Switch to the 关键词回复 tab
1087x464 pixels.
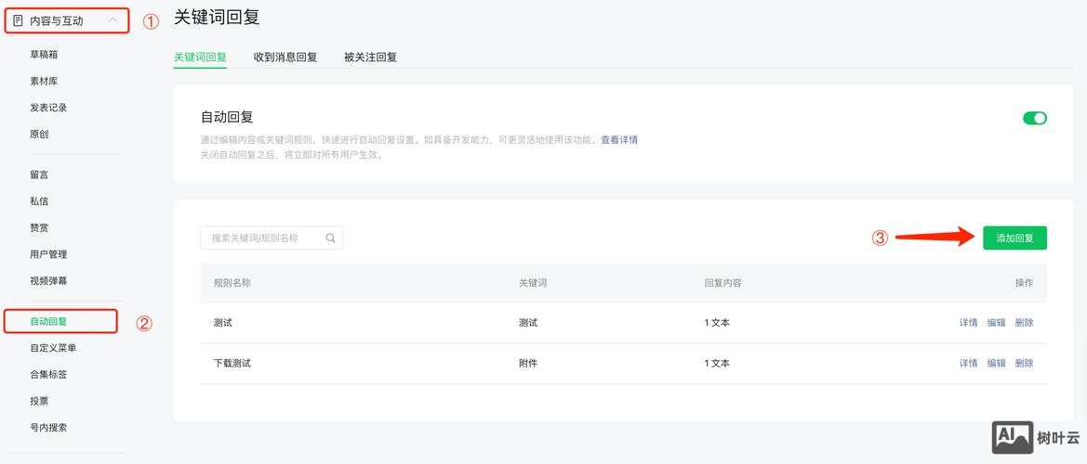click(x=200, y=58)
